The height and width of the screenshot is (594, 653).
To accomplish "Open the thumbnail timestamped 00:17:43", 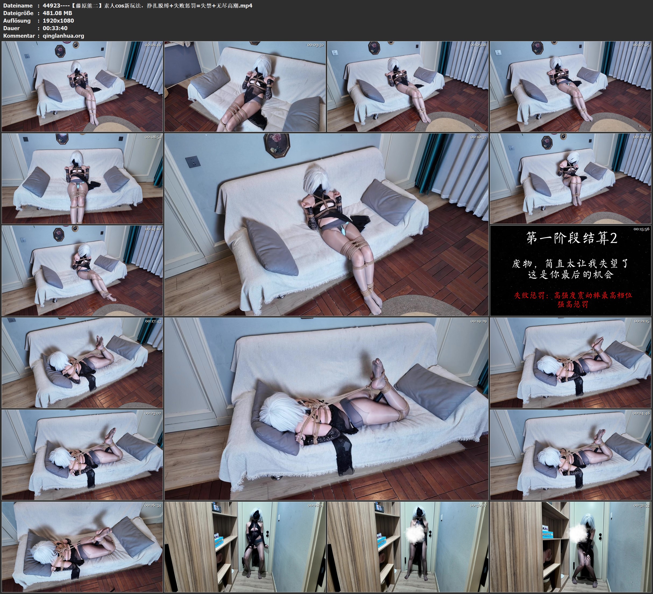I will (82, 362).
